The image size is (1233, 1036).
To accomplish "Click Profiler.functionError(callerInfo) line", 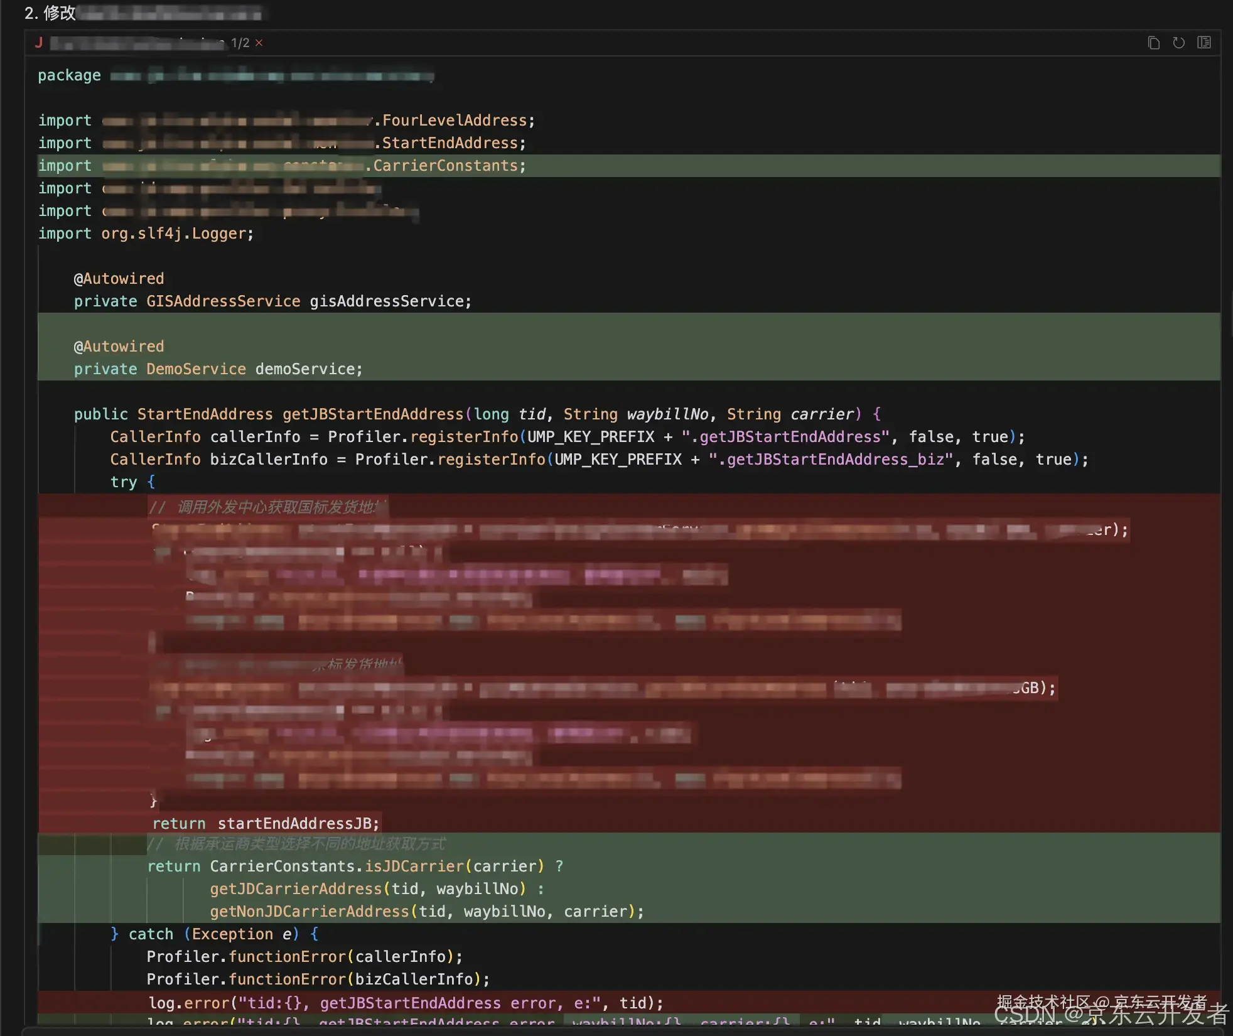I will click(x=304, y=957).
